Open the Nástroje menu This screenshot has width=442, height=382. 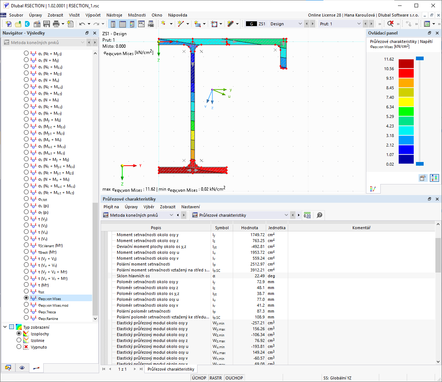pos(114,15)
